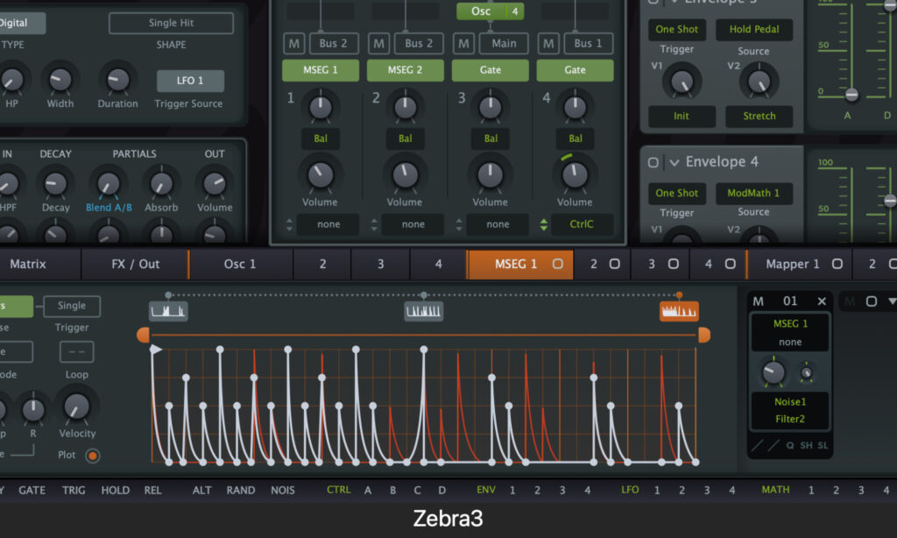Toggle the Envelope 4 enable checkbox
This screenshot has height=538, width=897.
click(x=653, y=162)
